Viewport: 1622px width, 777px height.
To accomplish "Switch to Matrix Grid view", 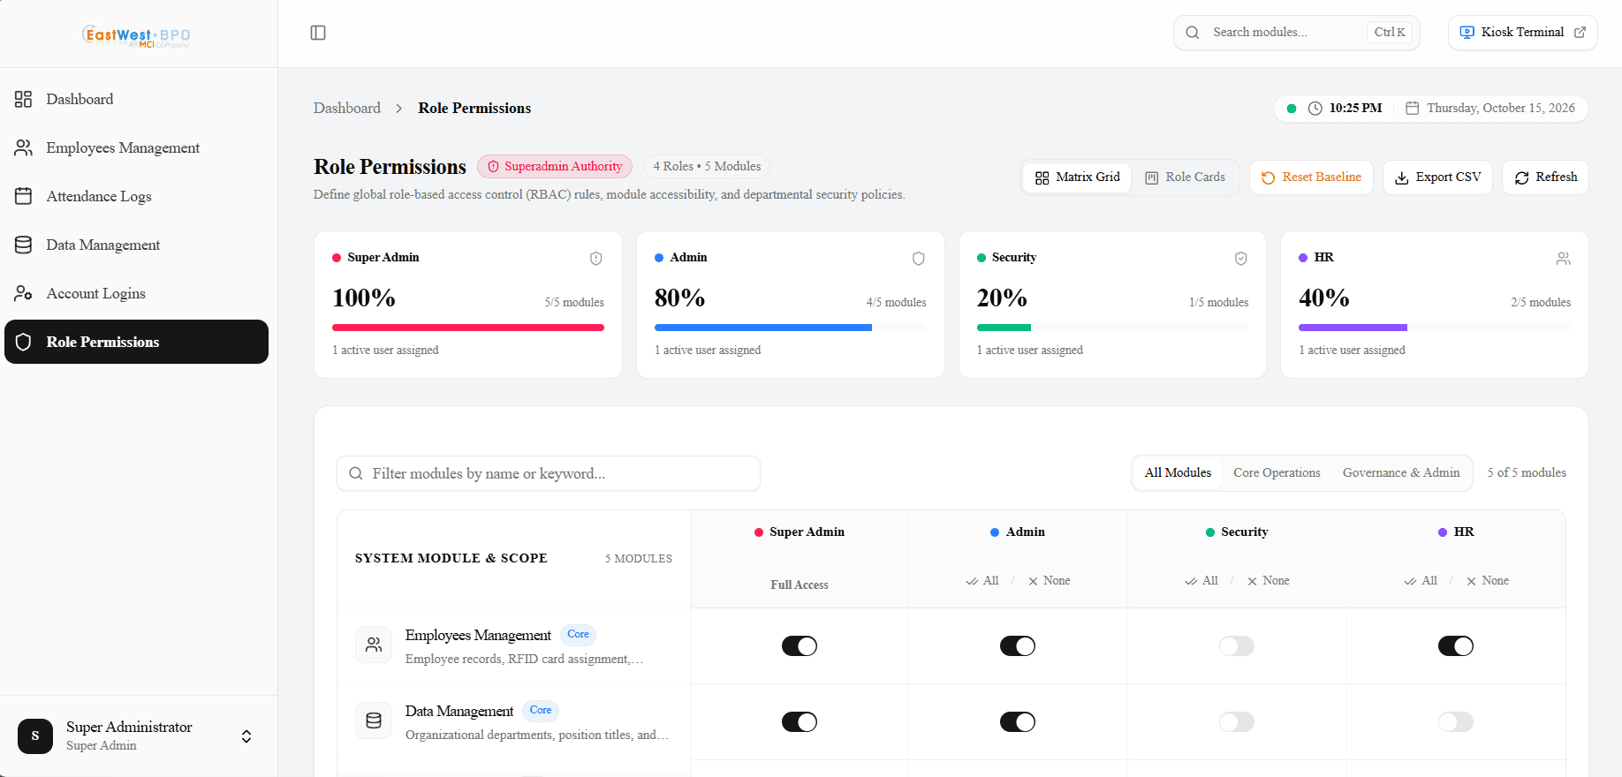I will click(x=1078, y=177).
